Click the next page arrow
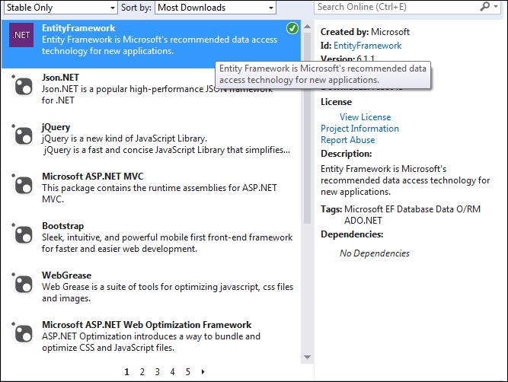The height and width of the screenshot is (382, 508). coord(203,371)
